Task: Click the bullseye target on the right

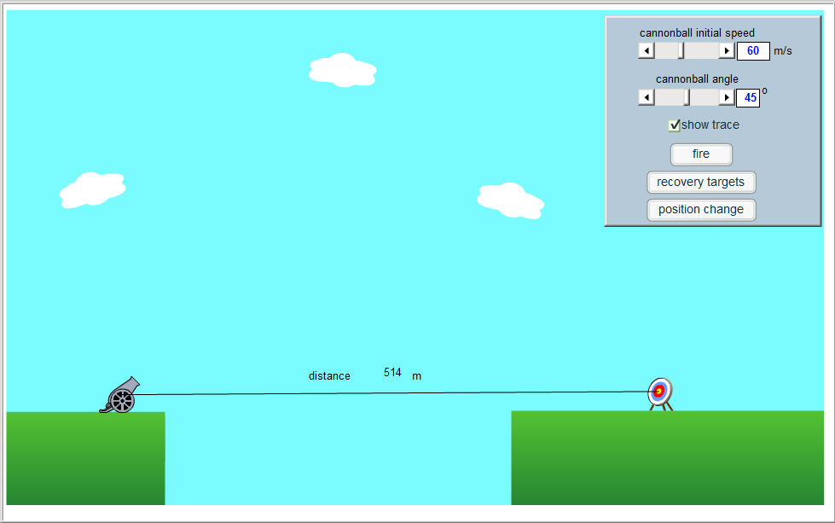Action: [658, 391]
